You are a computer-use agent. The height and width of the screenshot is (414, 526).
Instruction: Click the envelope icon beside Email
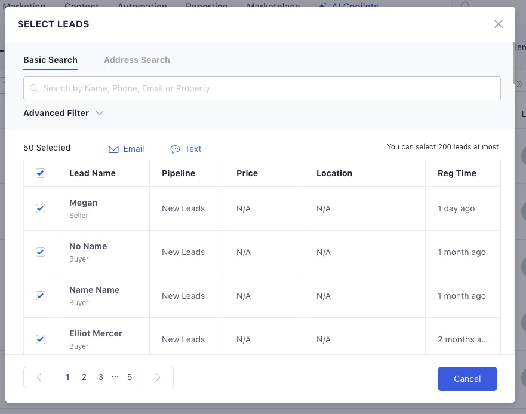pyautogui.click(x=113, y=149)
